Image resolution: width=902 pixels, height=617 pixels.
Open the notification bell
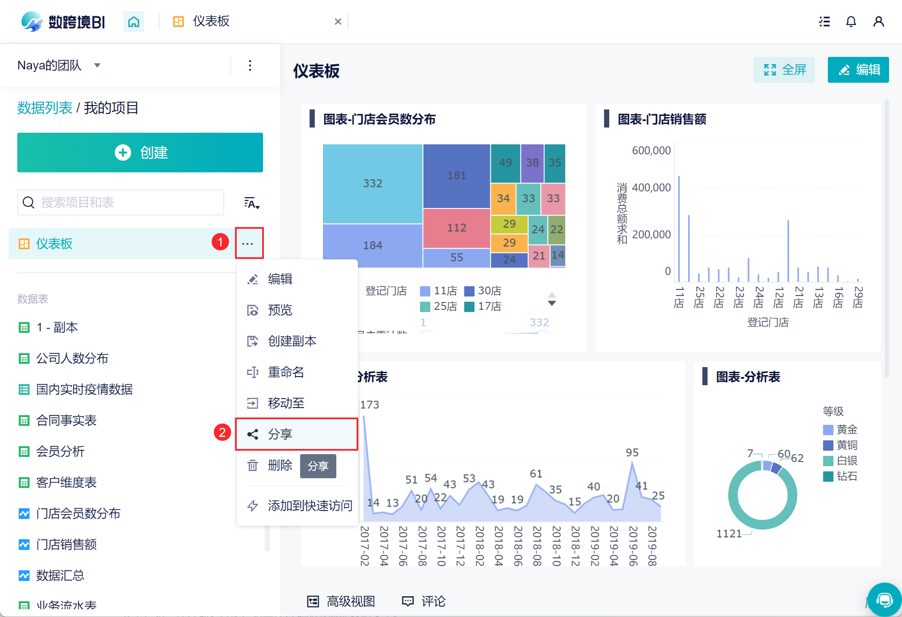851,22
